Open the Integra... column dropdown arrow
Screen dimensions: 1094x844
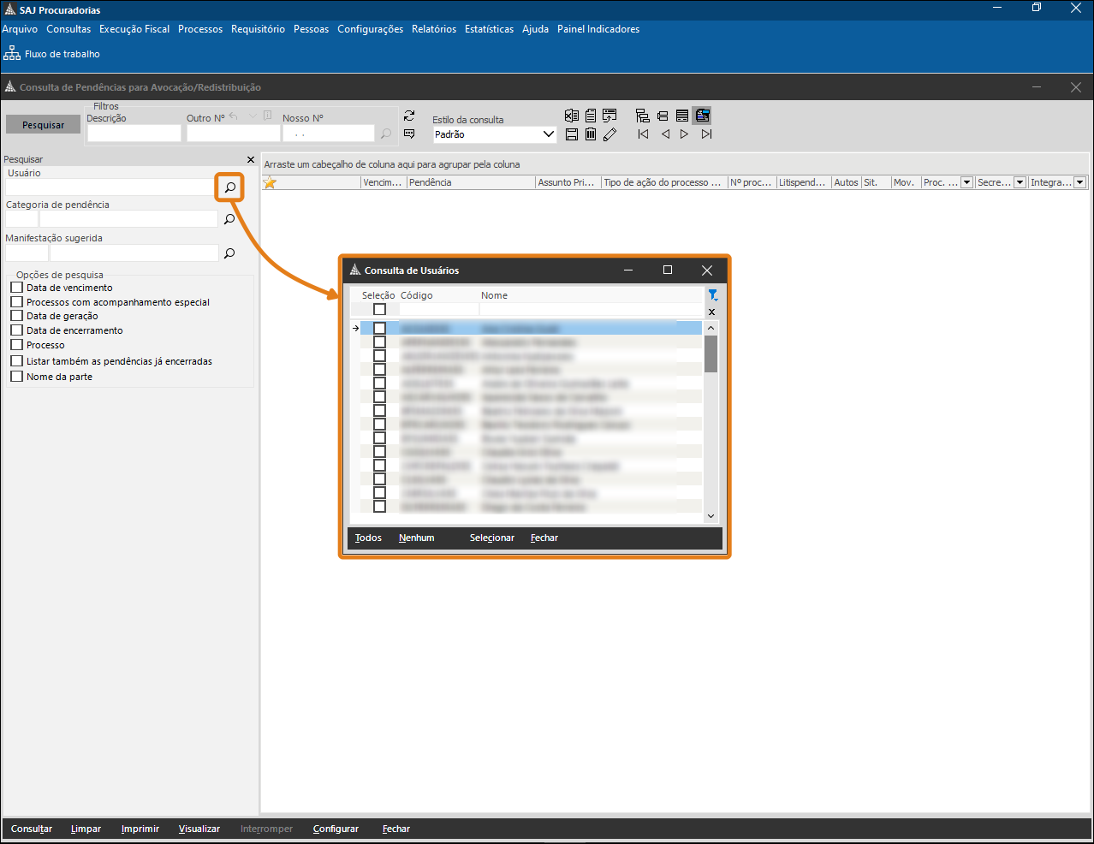coord(1079,182)
